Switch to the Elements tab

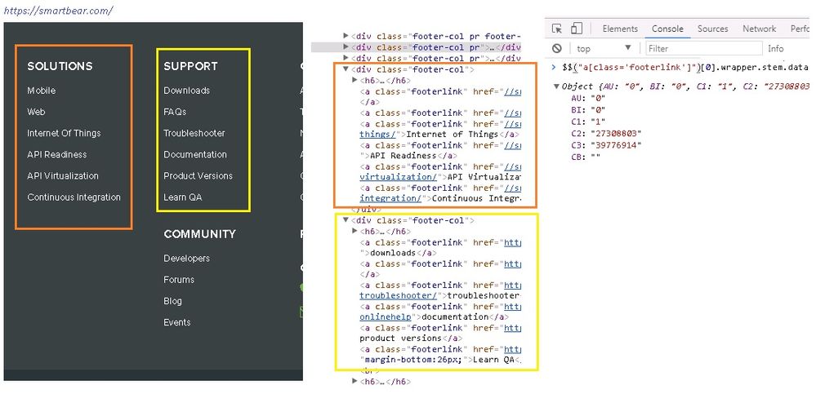tap(620, 29)
